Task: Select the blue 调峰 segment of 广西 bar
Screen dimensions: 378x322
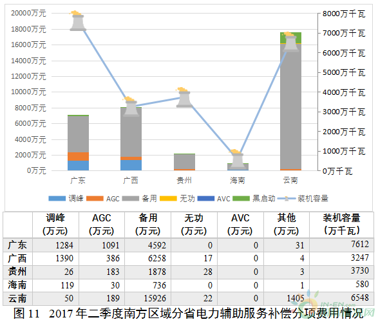Action: click(131, 165)
